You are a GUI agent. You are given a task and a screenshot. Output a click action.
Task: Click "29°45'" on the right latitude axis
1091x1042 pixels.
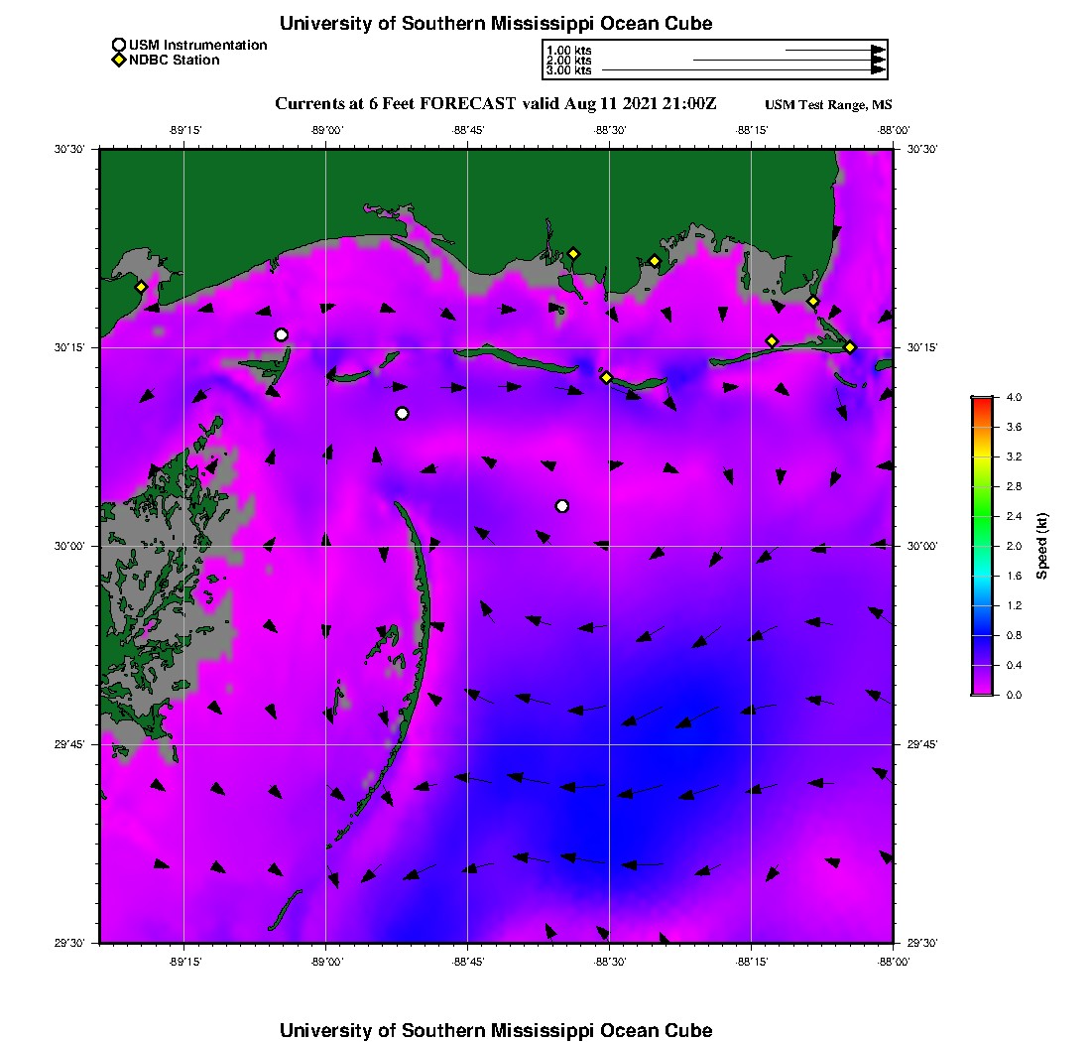click(x=922, y=744)
